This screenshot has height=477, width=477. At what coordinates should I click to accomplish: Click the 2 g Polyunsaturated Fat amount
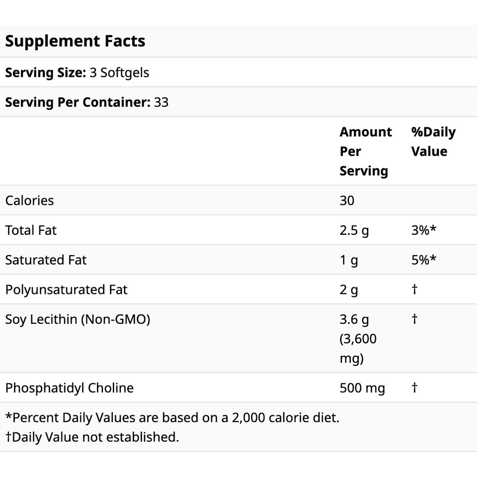tap(349, 290)
